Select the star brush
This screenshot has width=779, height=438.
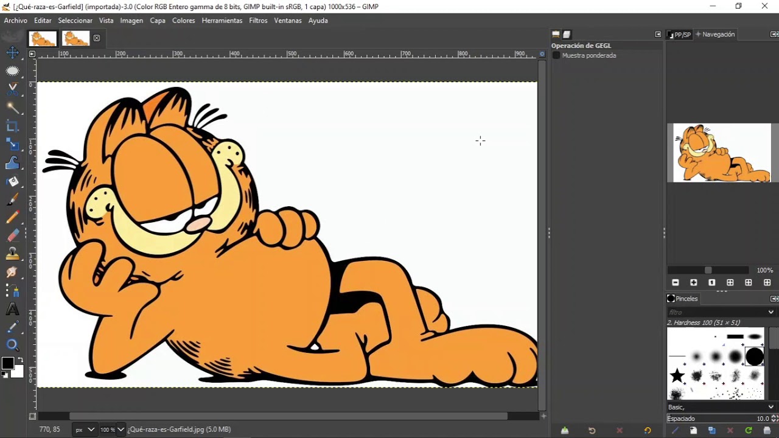point(677,375)
